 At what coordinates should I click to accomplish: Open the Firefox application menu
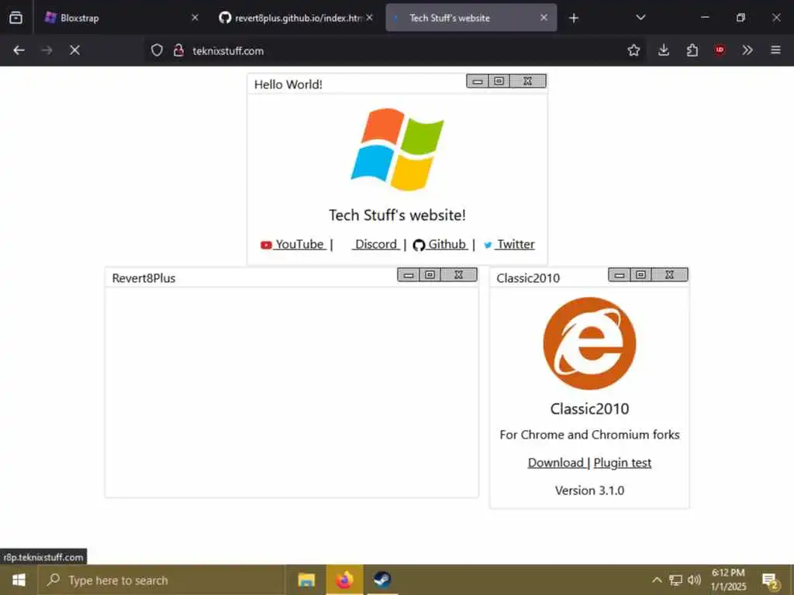point(775,50)
